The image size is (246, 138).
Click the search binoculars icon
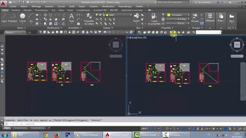point(191,2)
